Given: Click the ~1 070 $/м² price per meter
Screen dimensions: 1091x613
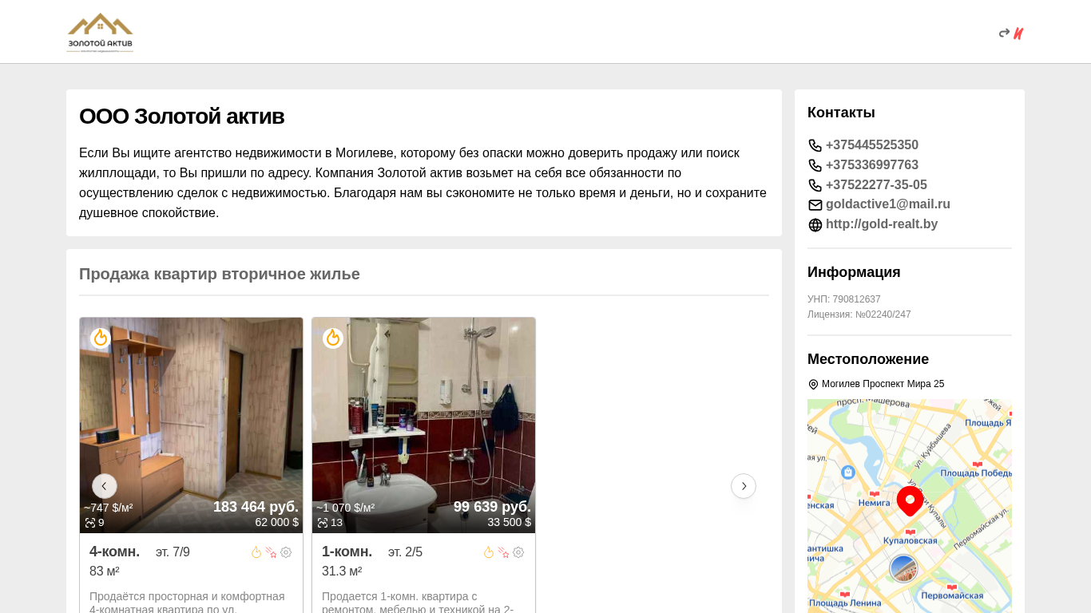Looking at the screenshot, I should (346, 508).
